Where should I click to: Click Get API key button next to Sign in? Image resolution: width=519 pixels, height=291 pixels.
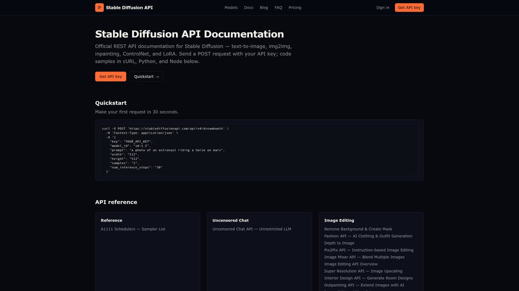[x=409, y=7]
